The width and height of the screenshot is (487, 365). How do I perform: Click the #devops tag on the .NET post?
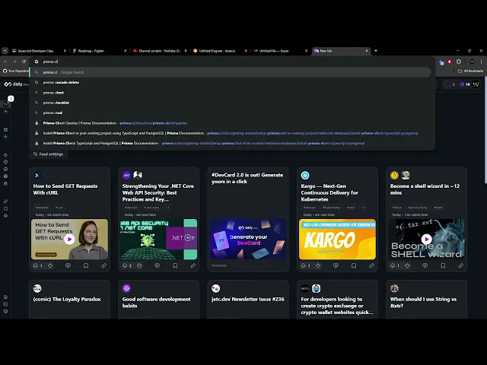(131, 208)
